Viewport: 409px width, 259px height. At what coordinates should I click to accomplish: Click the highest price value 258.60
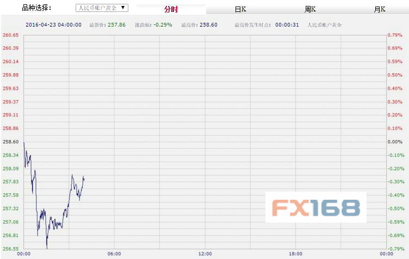[208, 25]
